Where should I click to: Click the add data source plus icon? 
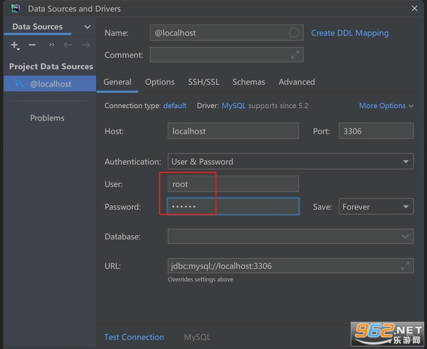pos(15,45)
